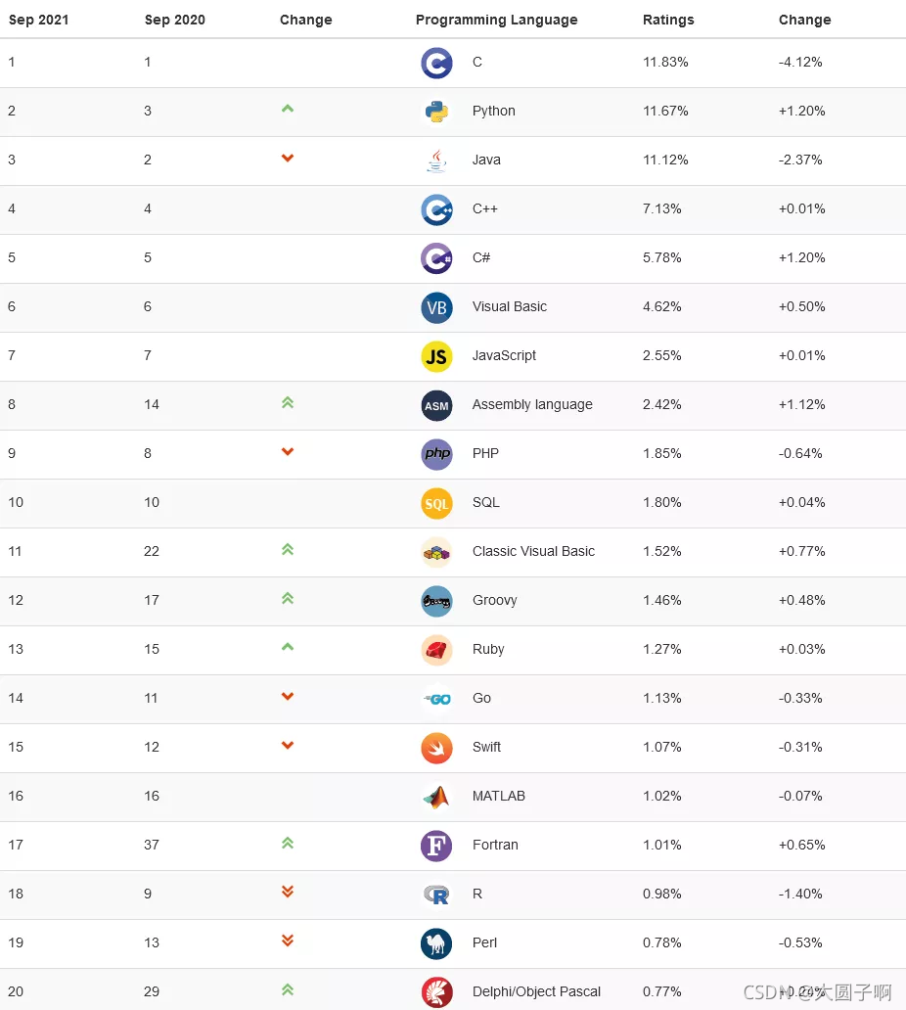Image resolution: width=906 pixels, height=1010 pixels.
Task: Click the Ratings column header
Action: click(x=668, y=20)
